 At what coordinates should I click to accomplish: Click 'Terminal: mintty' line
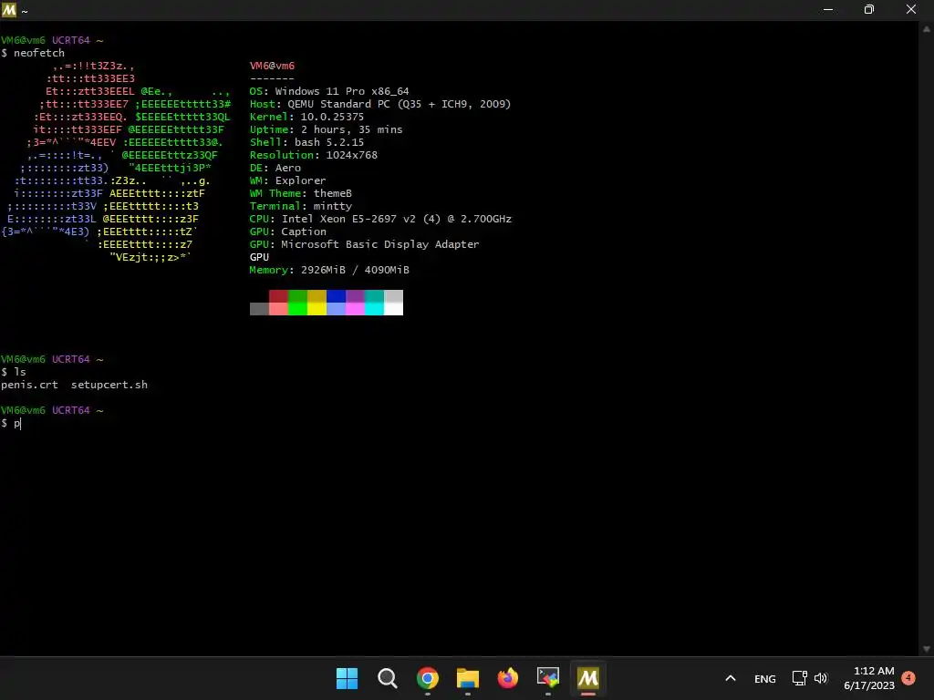pos(301,206)
